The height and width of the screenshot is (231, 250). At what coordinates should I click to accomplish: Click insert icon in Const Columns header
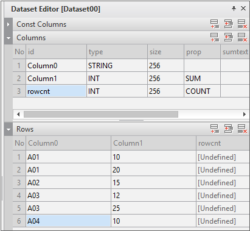click(x=228, y=24)
